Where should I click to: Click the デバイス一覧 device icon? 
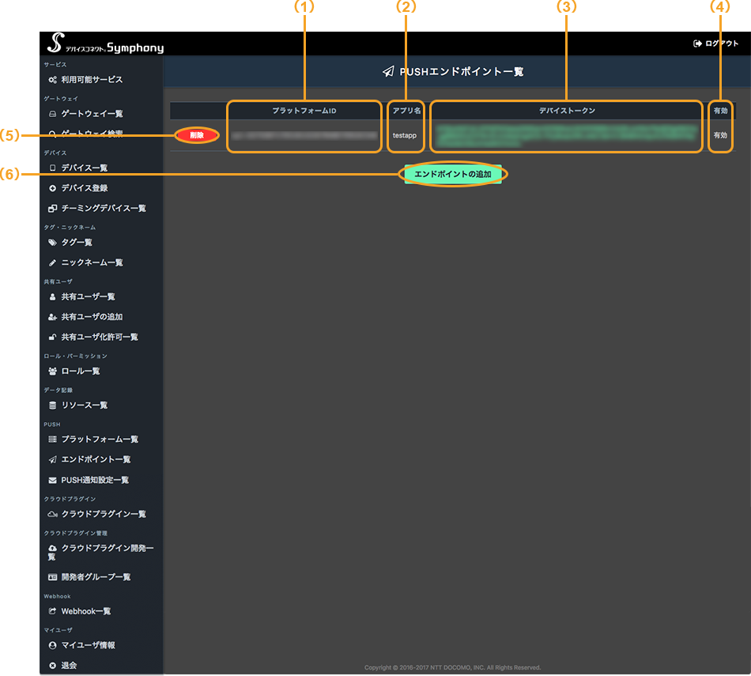[x=53, y=168]
